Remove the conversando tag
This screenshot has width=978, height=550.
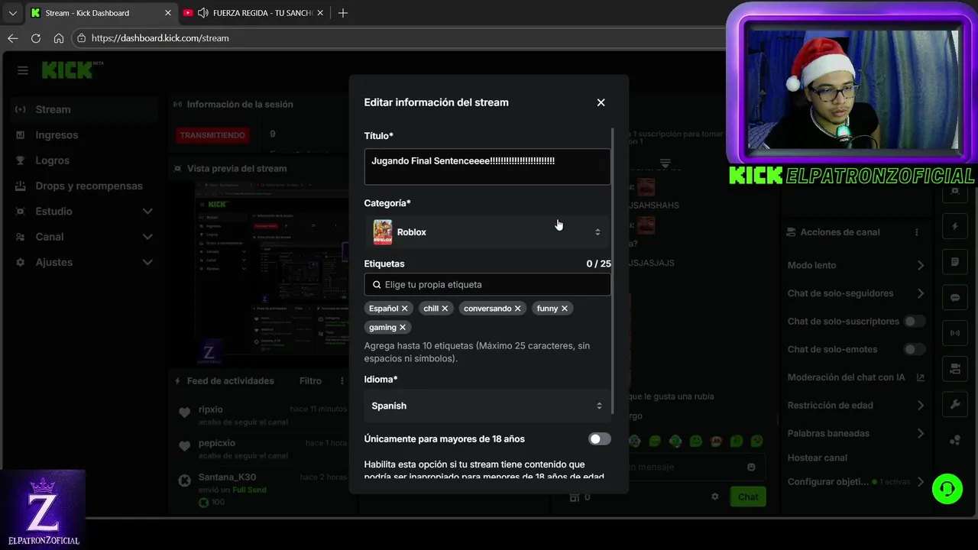point(517,309)
